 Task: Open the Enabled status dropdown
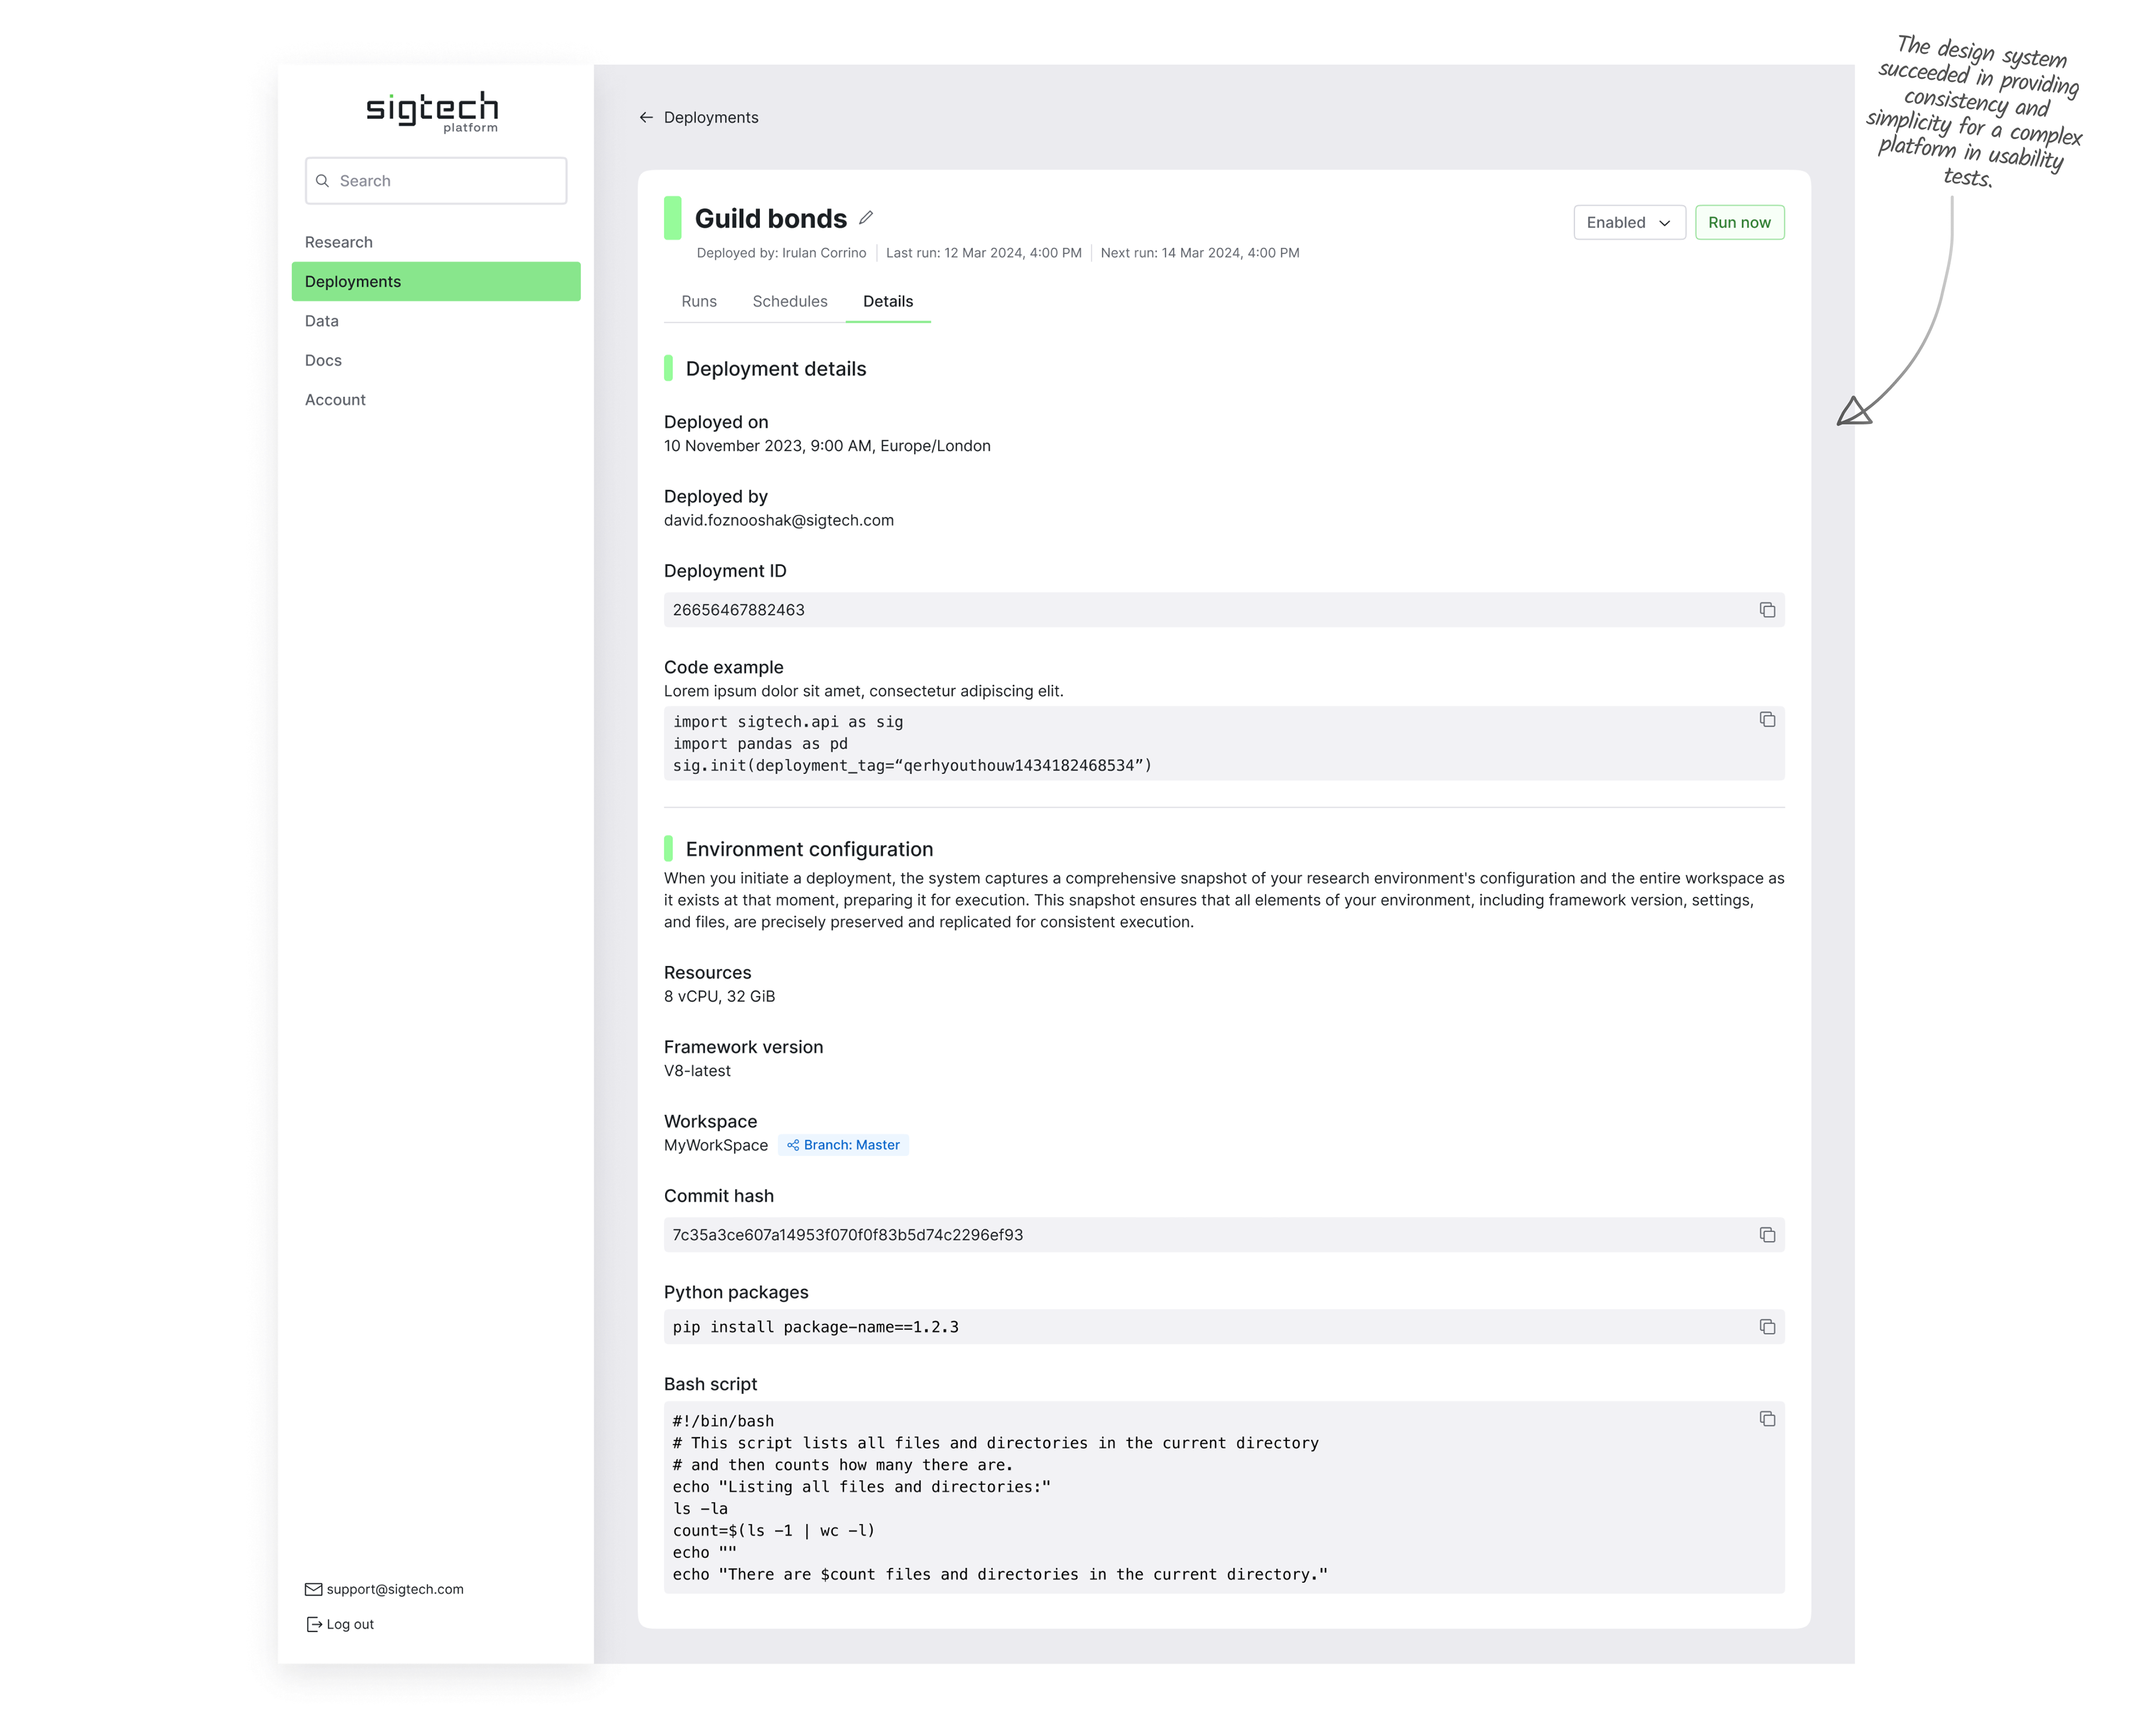(1629, 222)
